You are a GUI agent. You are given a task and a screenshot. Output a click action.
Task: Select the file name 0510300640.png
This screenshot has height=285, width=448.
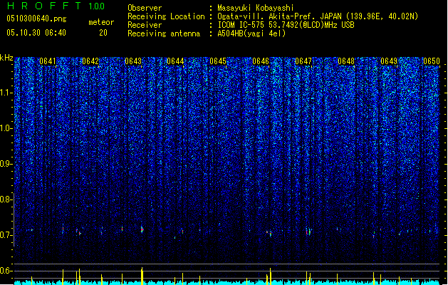(36, 19)
